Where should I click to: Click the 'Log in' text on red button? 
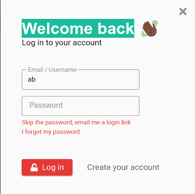point(53,168)
